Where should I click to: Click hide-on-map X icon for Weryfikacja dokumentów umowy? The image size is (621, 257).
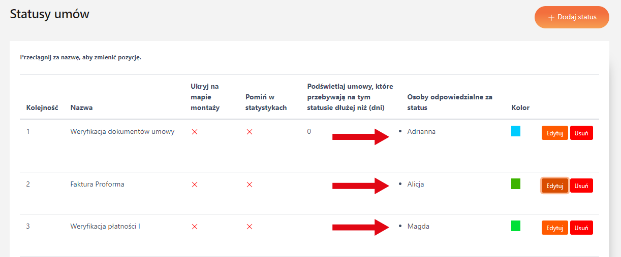click(194, 132)
